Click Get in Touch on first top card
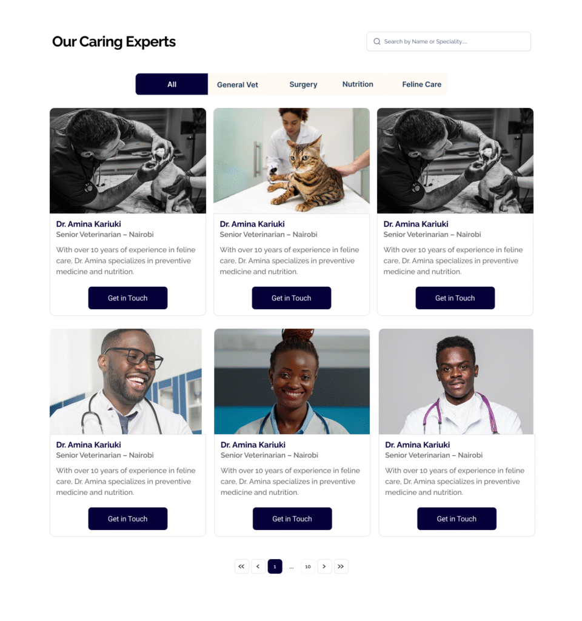The image size is (582, 621). click(x=128, y=298)
